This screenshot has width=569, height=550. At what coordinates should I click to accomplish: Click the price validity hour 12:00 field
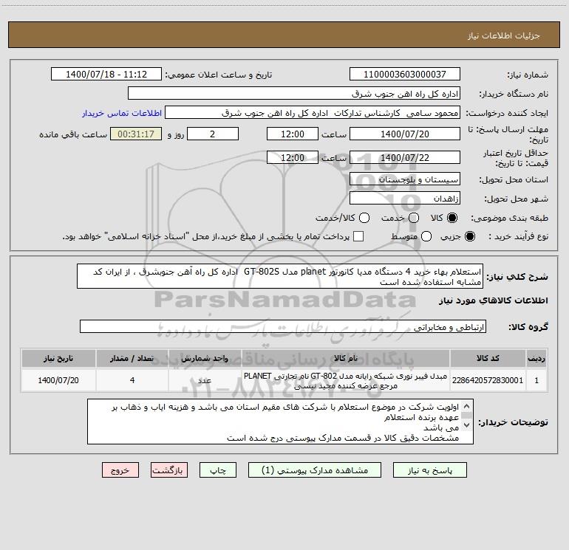pyautogui.click(x=293, y=157)
